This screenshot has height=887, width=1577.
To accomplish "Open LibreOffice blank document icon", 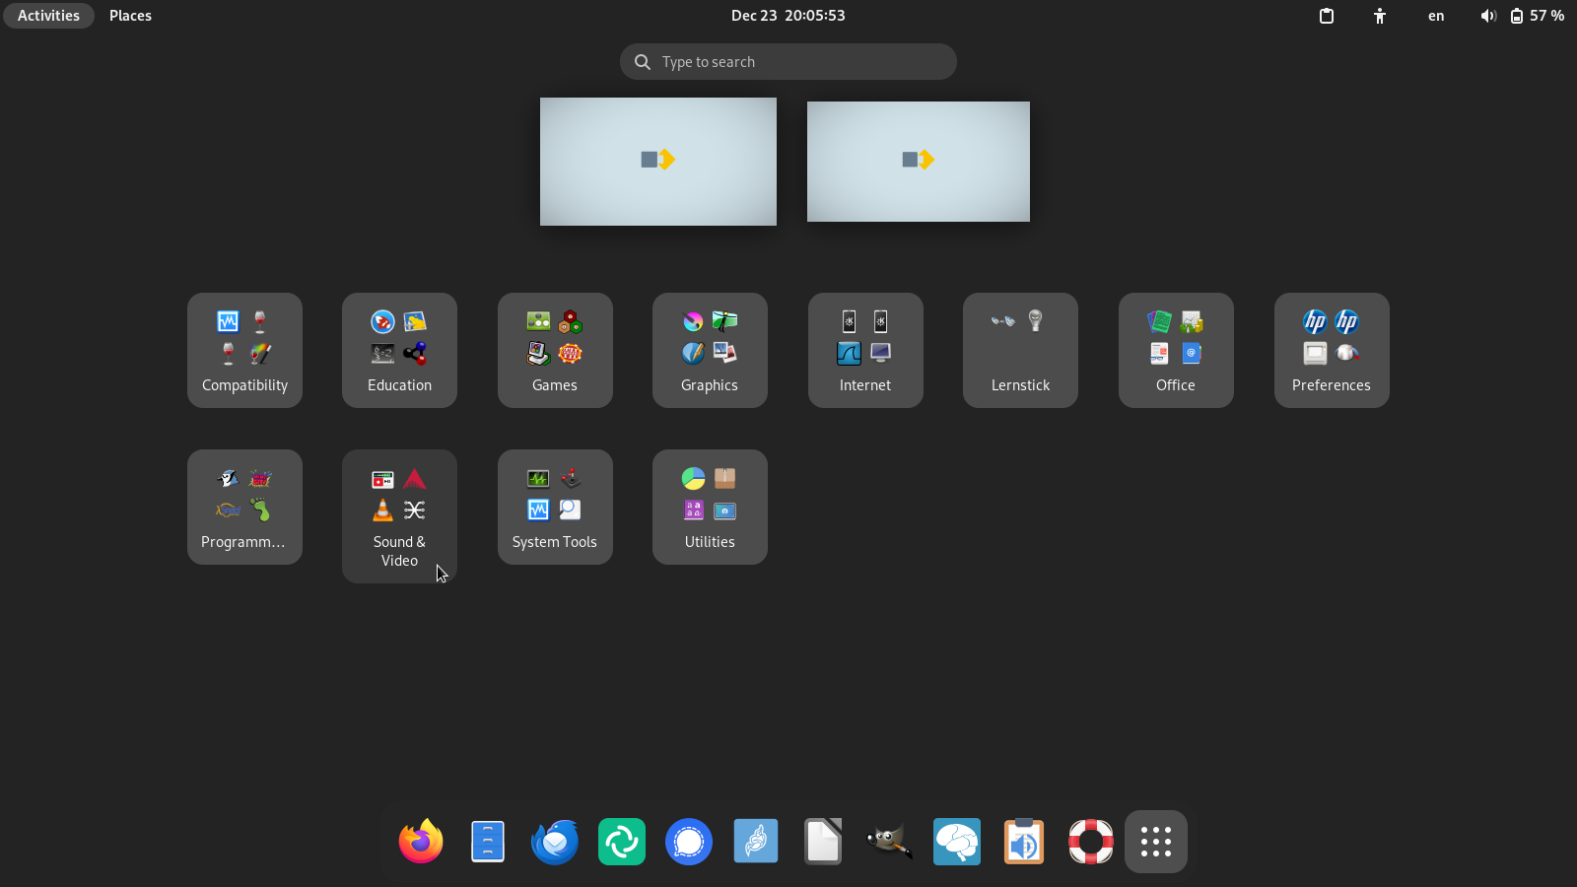I will coord(823,842).
